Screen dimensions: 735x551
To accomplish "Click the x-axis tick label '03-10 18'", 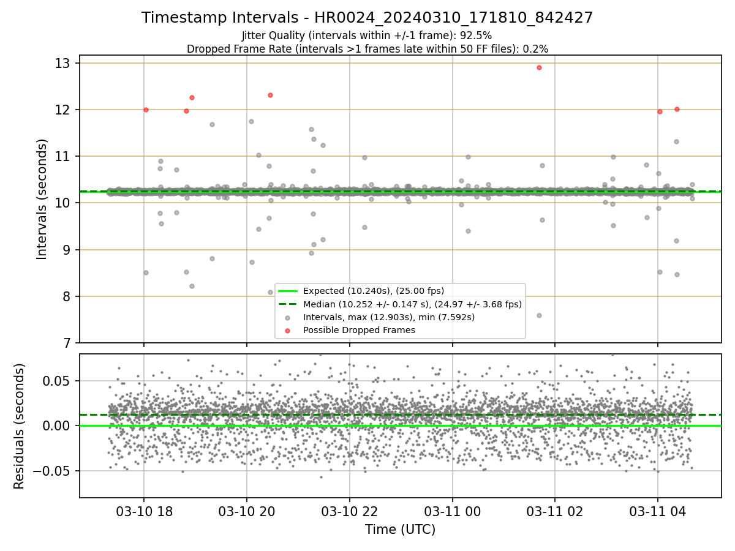I will click(144, 511).
